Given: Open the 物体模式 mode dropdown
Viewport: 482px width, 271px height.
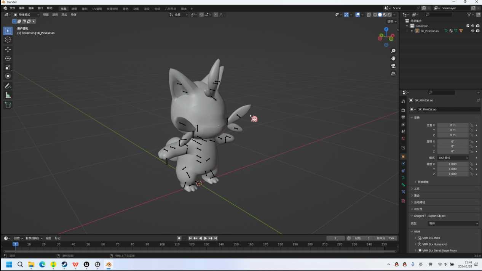Looking at the screenshot, I should pyautogui.click(x=26, y=15).
